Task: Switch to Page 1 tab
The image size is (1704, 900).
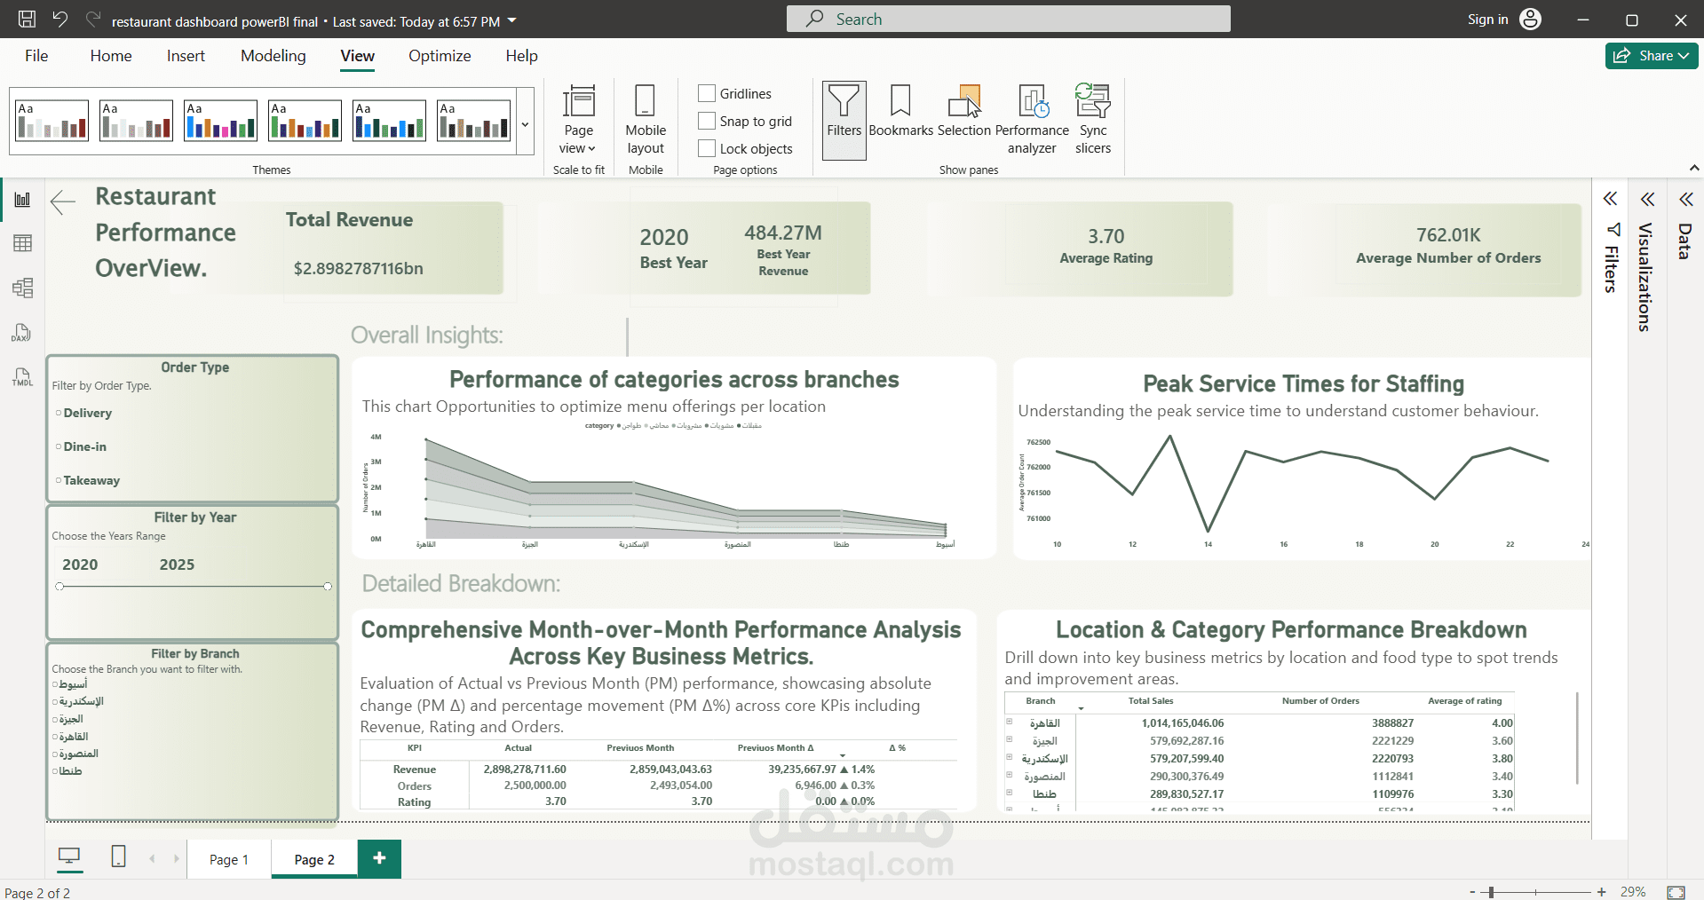Action: pyautogui.click(x=228, y=859)
